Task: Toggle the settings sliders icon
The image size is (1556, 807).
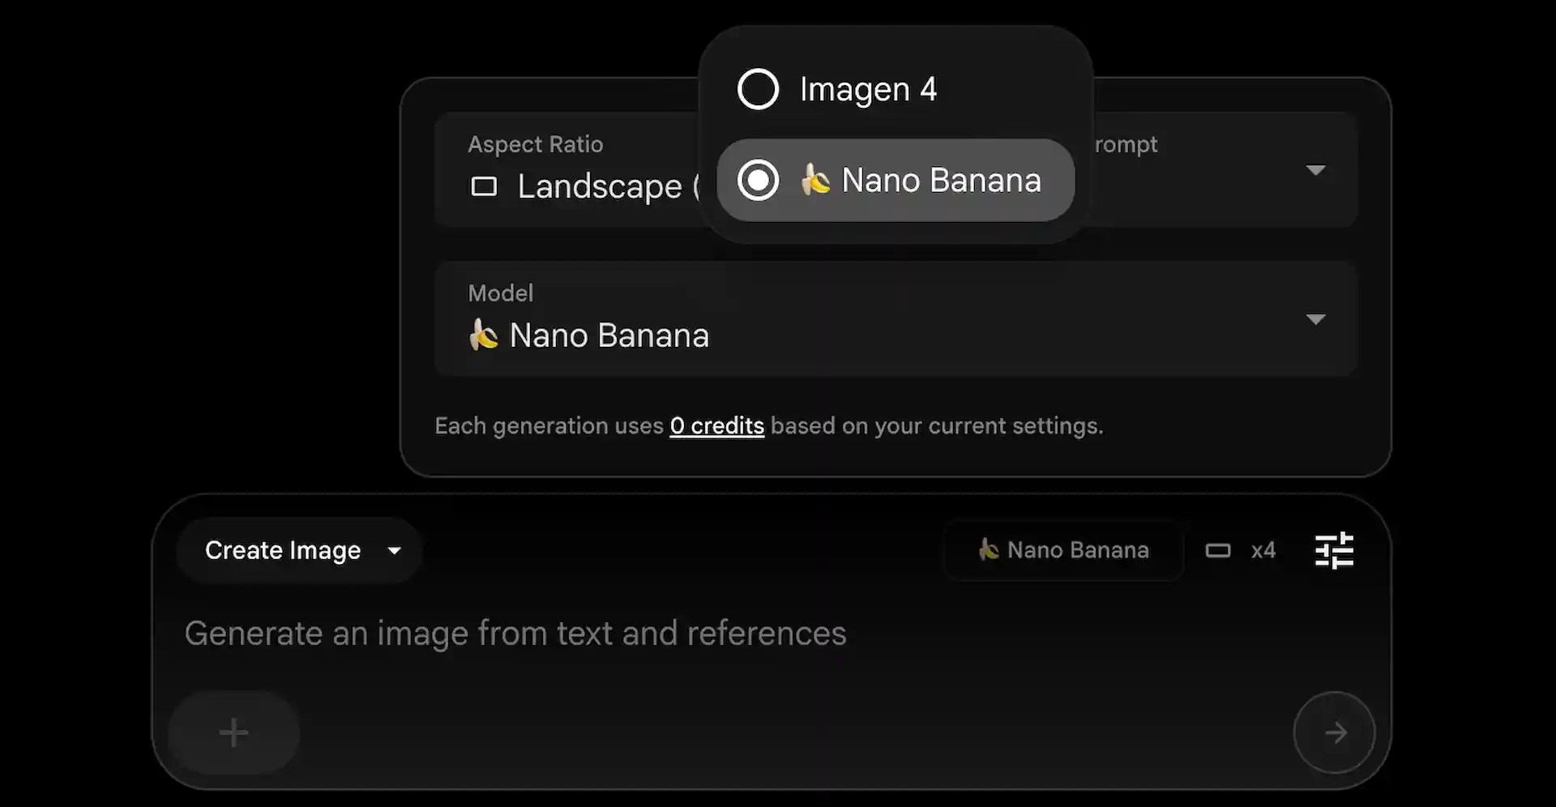Action: point(1334,551)
